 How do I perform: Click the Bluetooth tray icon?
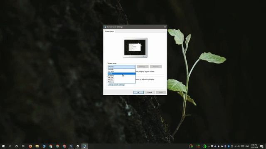click(x=229, y=146)
